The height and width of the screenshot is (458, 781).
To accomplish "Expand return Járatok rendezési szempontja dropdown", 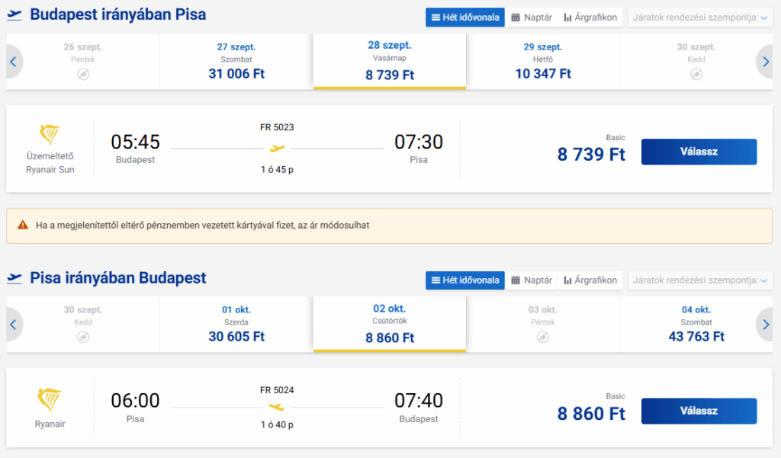I will [700, 280].
